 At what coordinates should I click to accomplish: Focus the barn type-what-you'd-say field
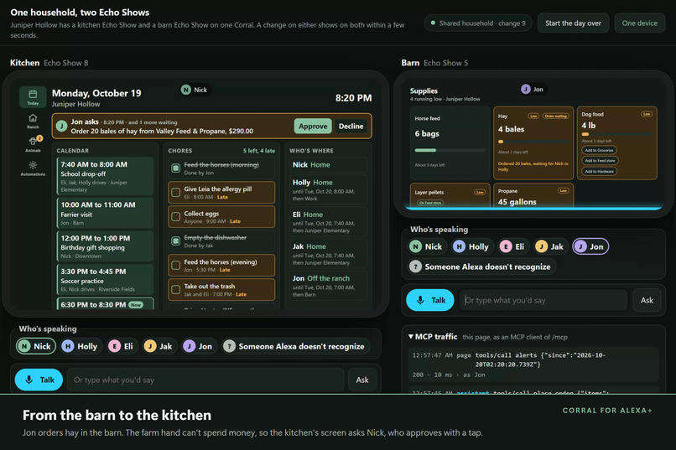543,300
